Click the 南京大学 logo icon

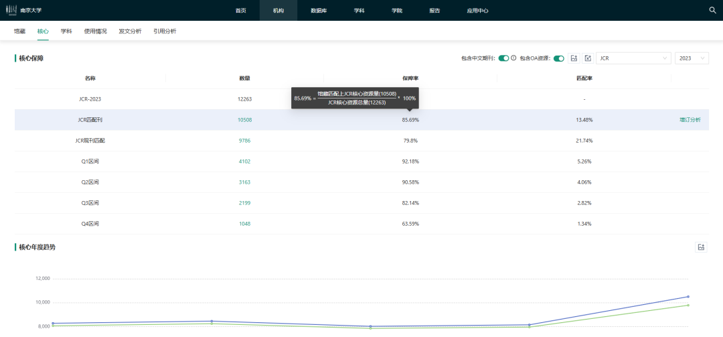click(13, 11)
